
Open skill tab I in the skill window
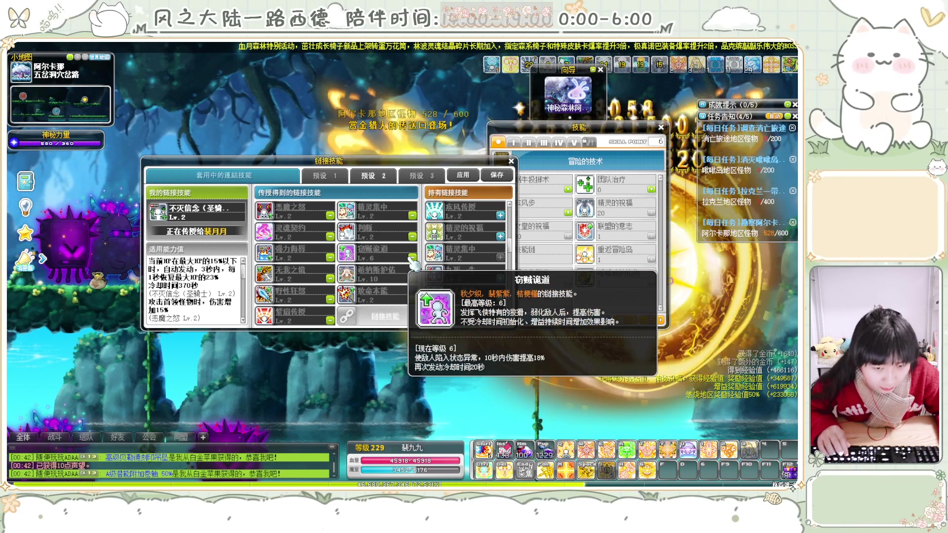point(513,142)
